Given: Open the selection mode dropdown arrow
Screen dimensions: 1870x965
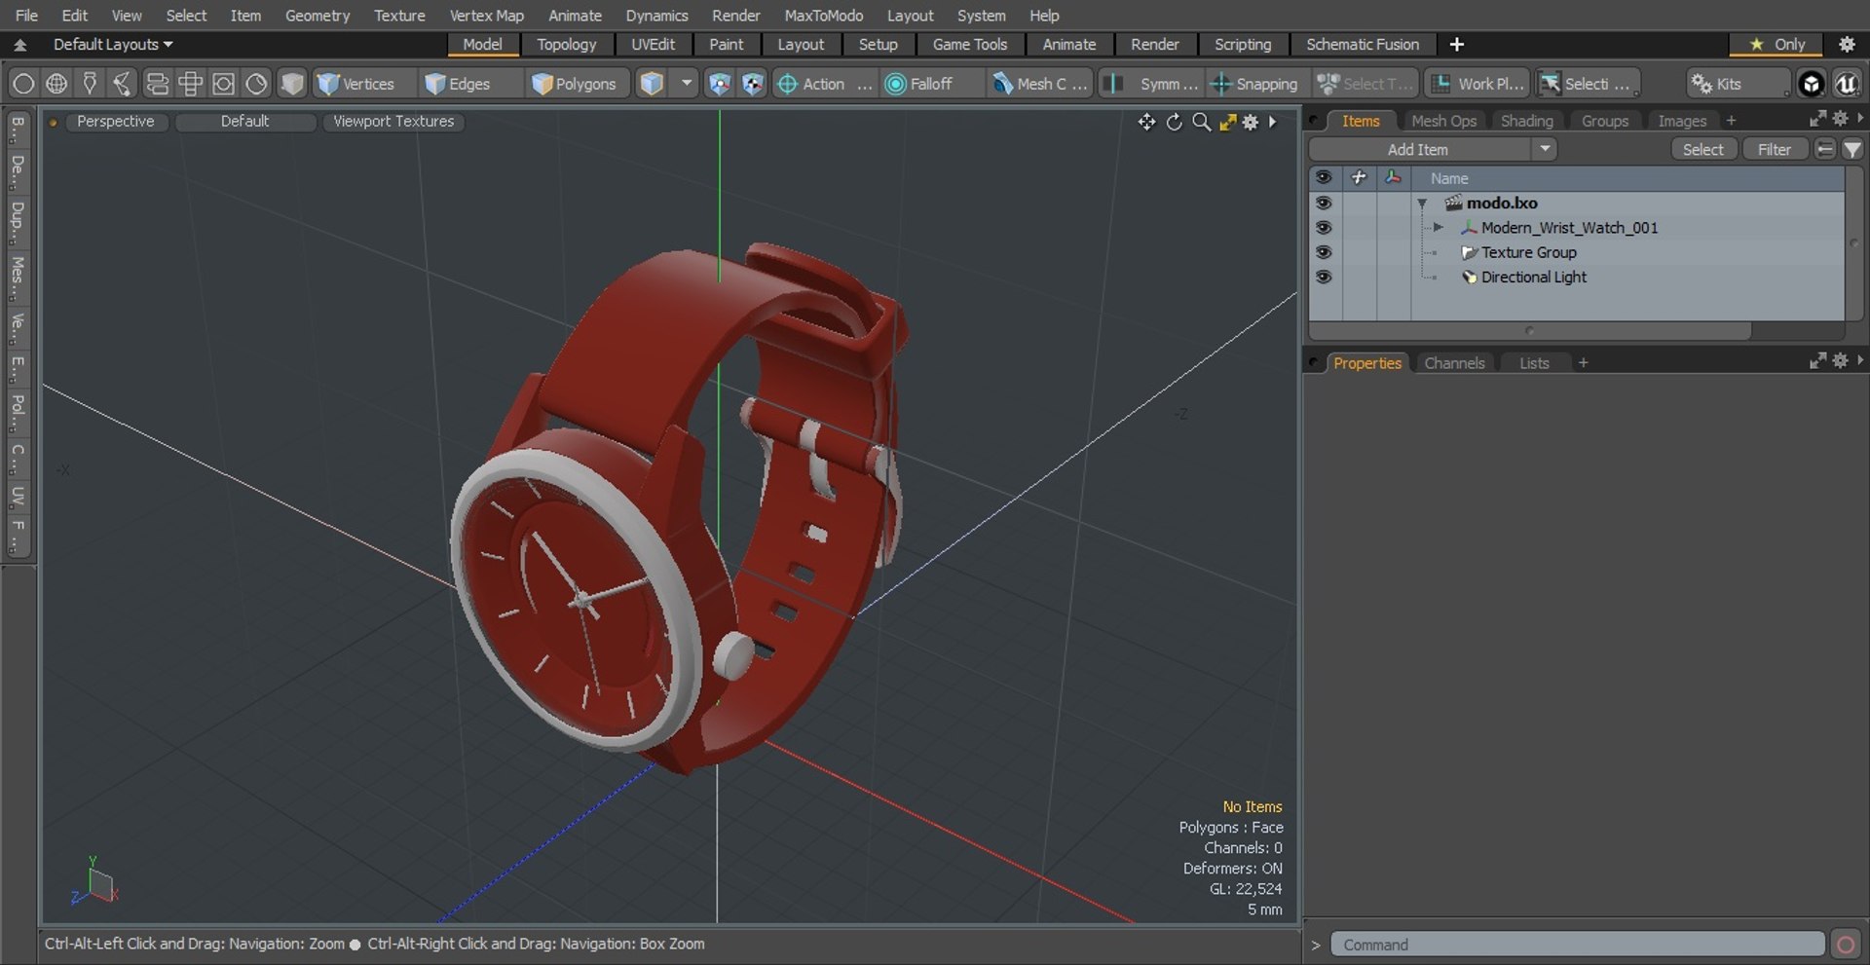Looking at the screenshot, I should coord(686,84).
